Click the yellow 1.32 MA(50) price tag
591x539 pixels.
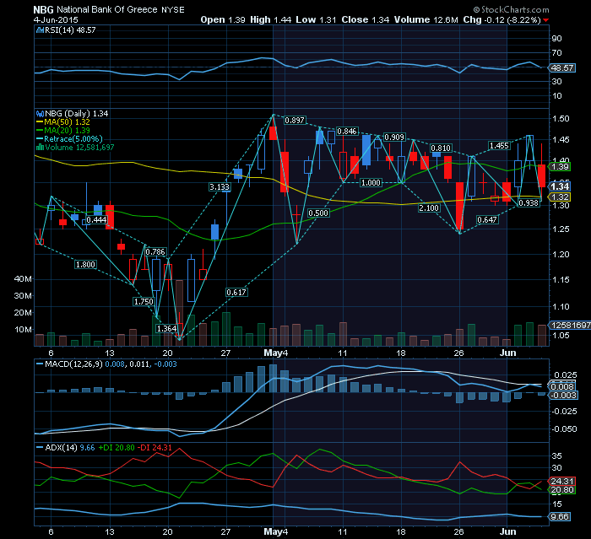point(560,197)
